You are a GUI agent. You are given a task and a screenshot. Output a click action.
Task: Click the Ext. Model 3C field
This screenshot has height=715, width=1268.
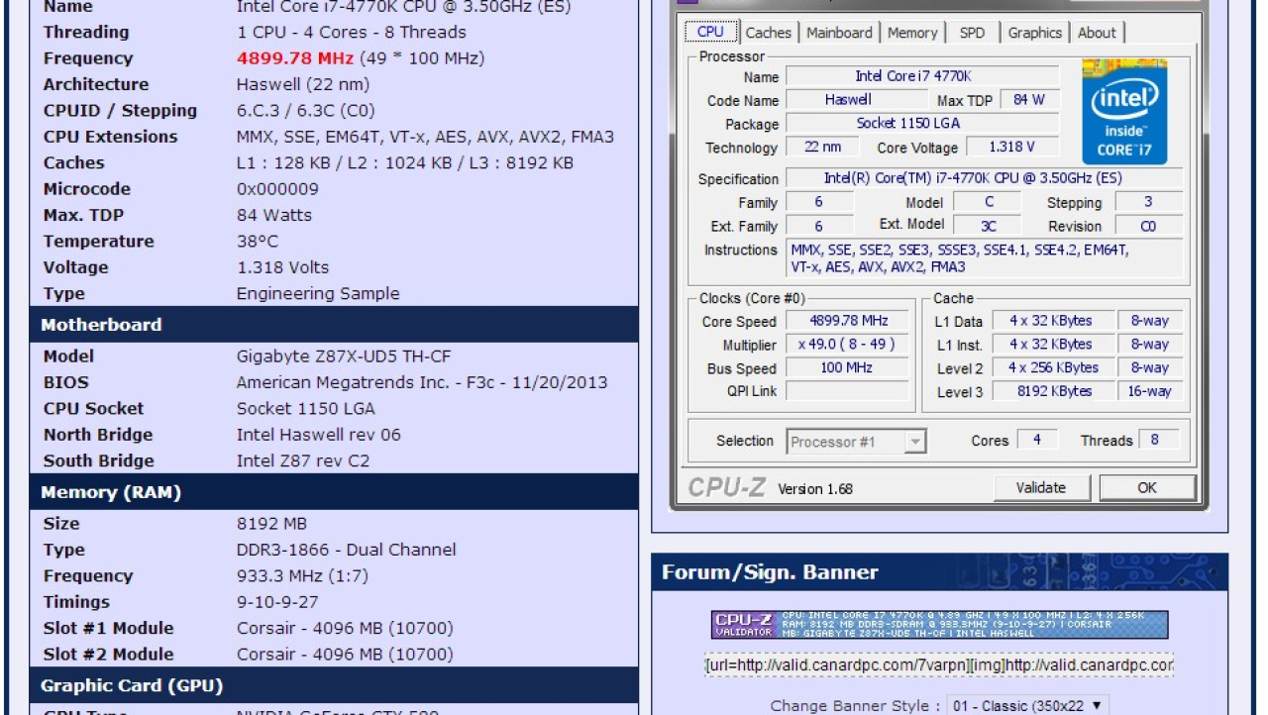coord(989,226)
